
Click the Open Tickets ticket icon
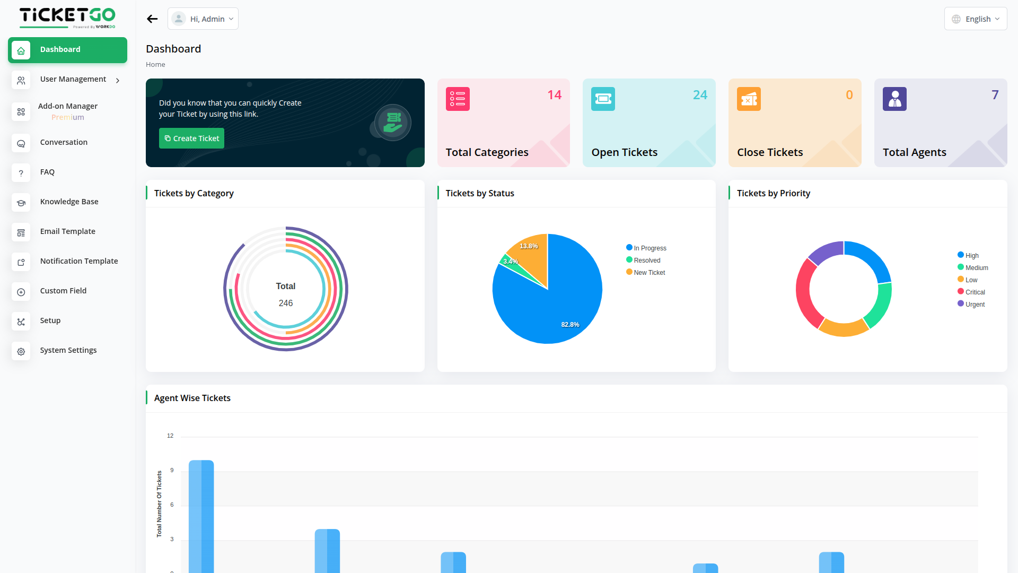603,99
